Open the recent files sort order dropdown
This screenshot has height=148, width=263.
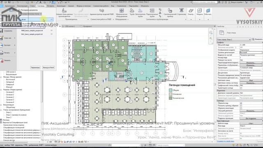(30, 14)
